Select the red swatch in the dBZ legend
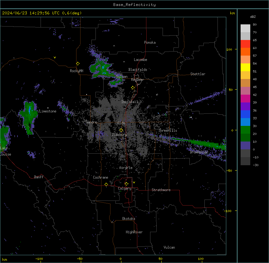Viewport: 269px width, 263px height. [x=245, y=44]
